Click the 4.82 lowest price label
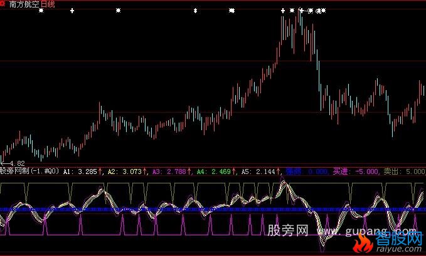Screen dimensions: 426x256 (18, 163)
